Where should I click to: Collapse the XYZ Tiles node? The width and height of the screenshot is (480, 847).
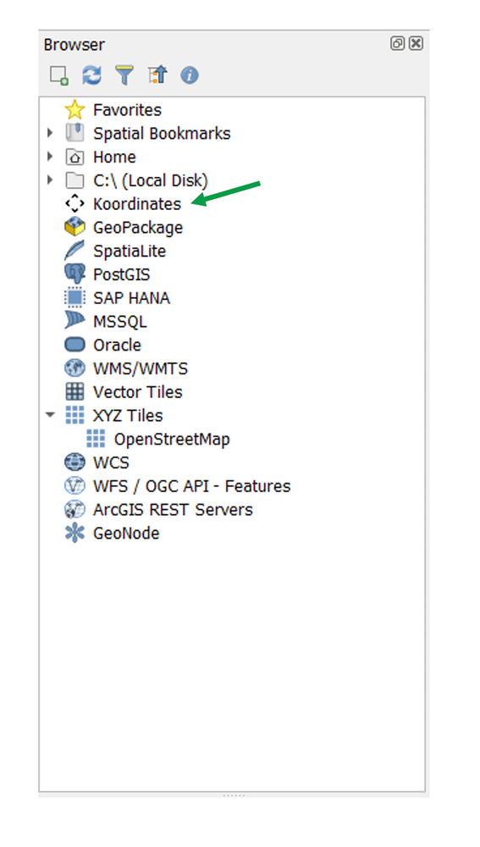tap(50, 415)
